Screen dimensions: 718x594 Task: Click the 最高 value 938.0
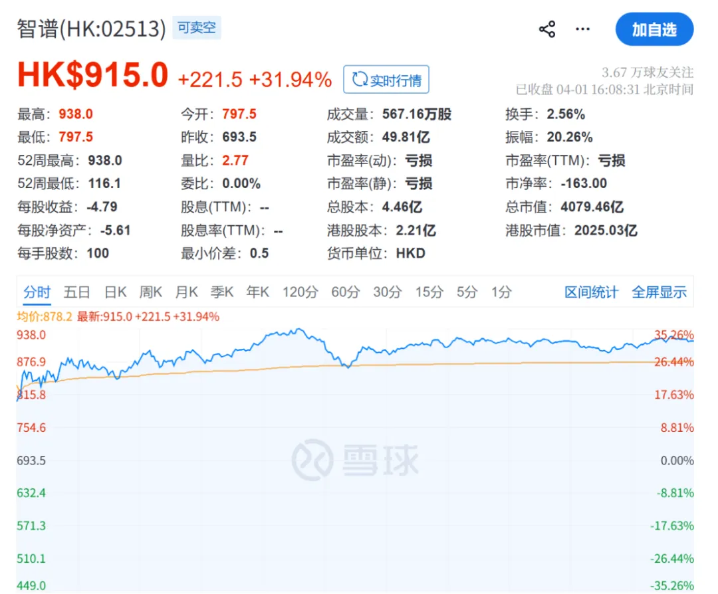coord(76,114)
